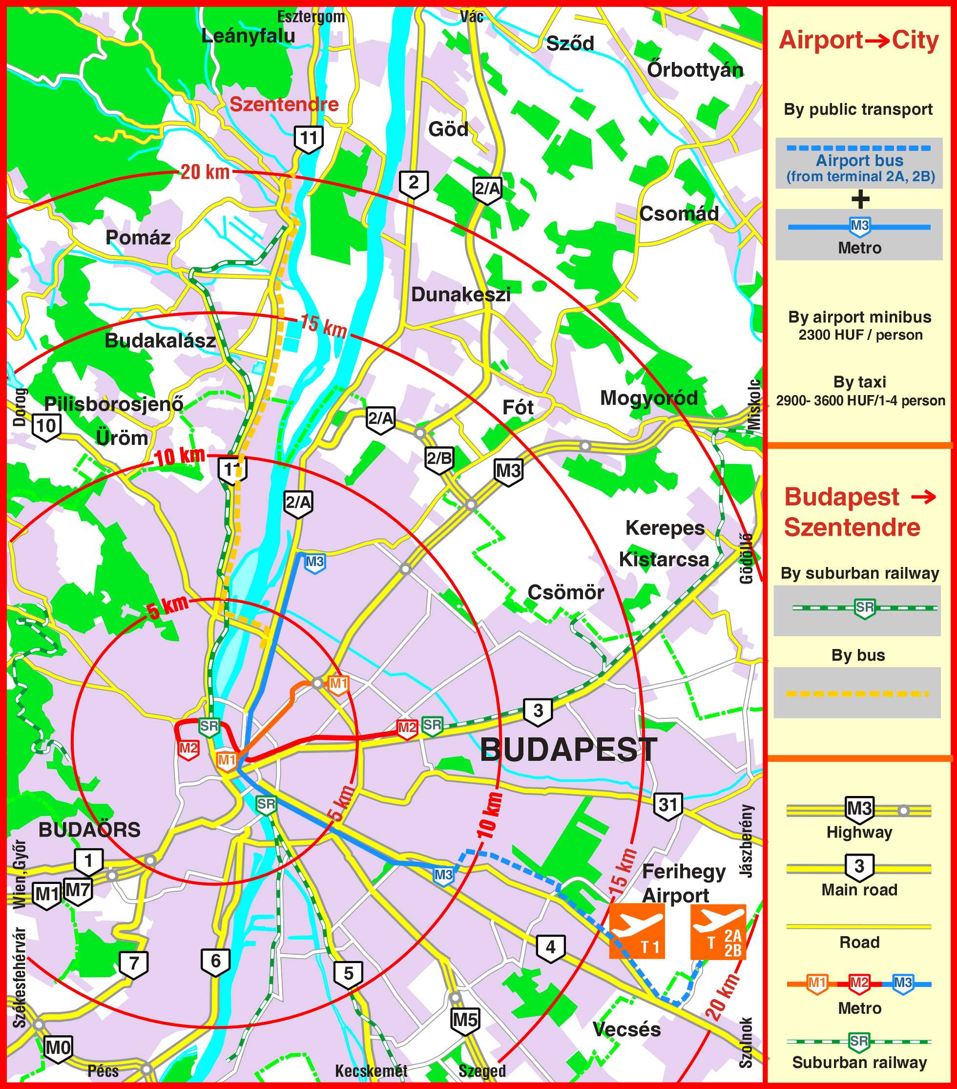Click the M7 motorway shield
957x1089 pixels.
tap(78, 892)
